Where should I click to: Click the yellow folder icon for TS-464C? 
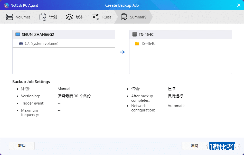point(137,44)
